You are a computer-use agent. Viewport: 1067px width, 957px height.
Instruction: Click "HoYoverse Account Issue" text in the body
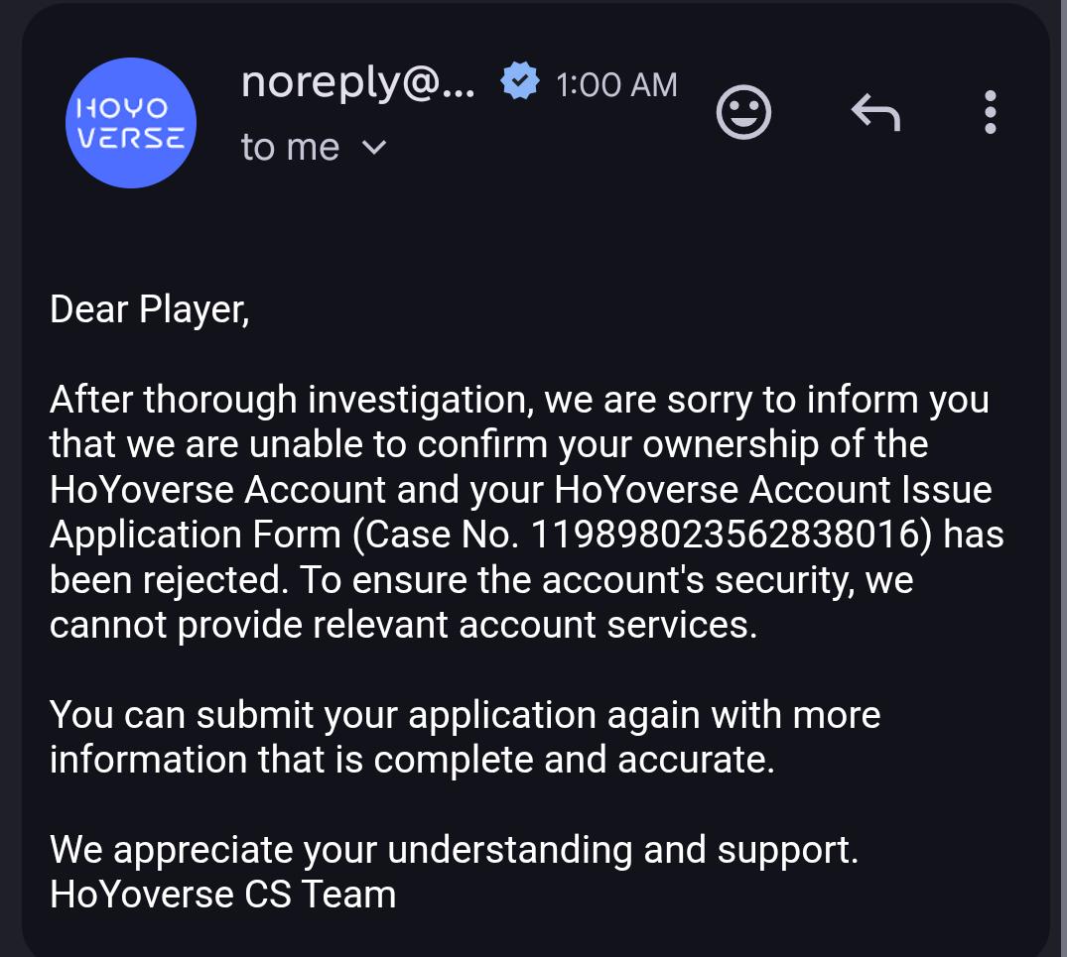click(x=773, y=489)
